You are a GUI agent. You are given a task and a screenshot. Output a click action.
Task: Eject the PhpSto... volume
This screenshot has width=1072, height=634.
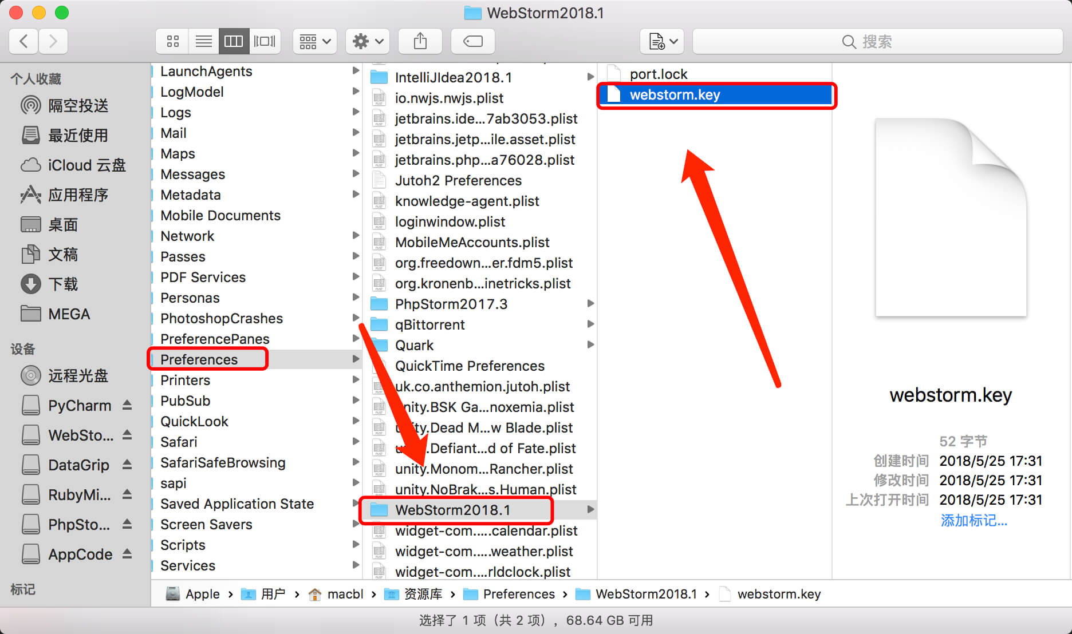pos(127,525)
